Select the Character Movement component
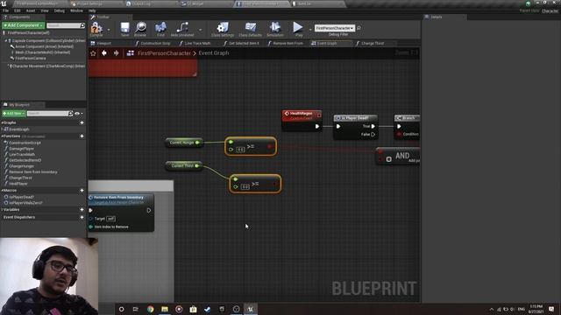 pos(48,66)
